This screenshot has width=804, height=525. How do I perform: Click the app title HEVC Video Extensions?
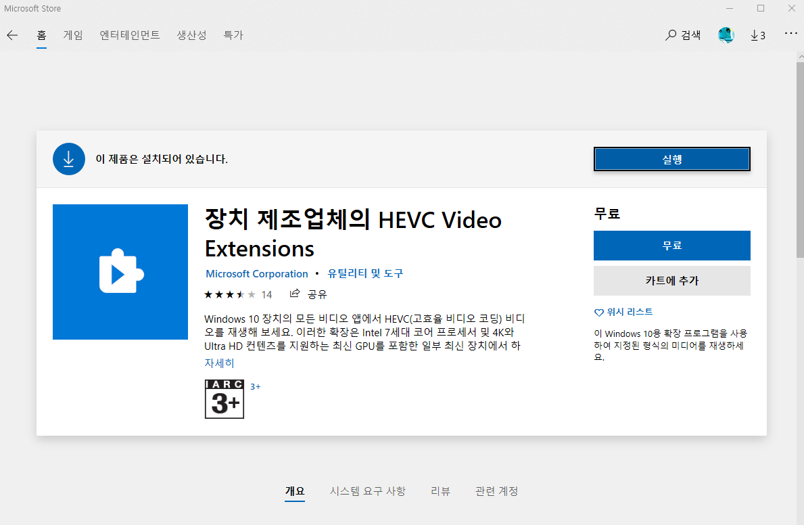pos(353,235)
